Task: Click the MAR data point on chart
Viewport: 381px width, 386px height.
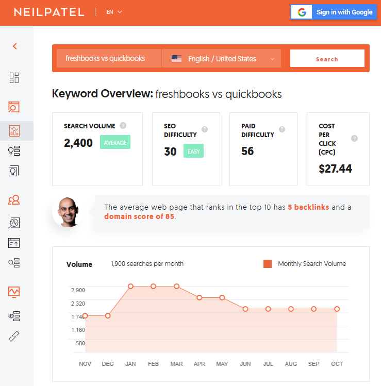Action: 177,287
